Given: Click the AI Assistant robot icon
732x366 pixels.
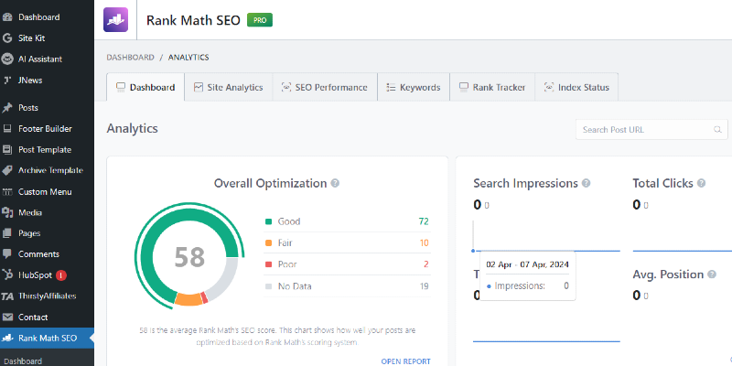Looking at the screenshot, I should click(x=7, y=59).
